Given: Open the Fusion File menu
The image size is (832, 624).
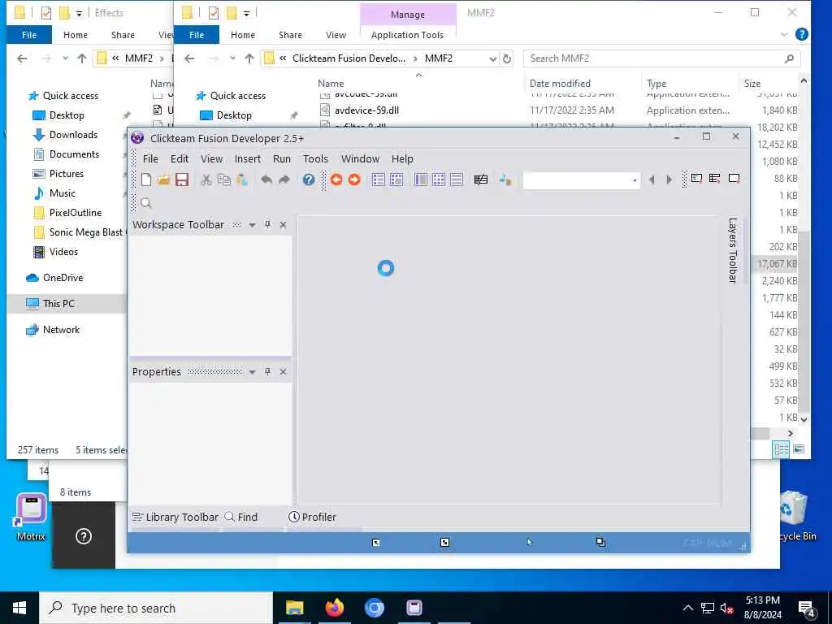Looking at the screenshot, I should [x=150, y=158].
